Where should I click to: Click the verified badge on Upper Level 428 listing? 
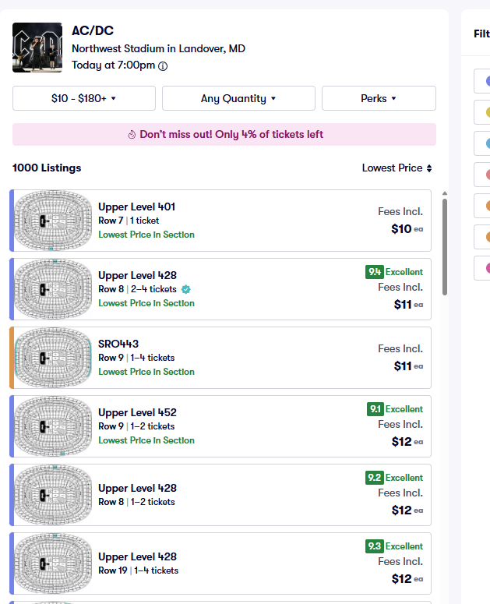click(x=186, y=289)
